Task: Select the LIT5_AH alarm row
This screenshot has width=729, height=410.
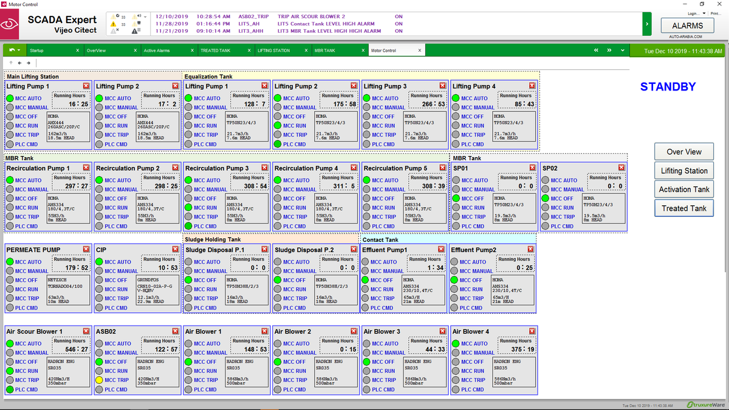Action: [x=279, y=23]
